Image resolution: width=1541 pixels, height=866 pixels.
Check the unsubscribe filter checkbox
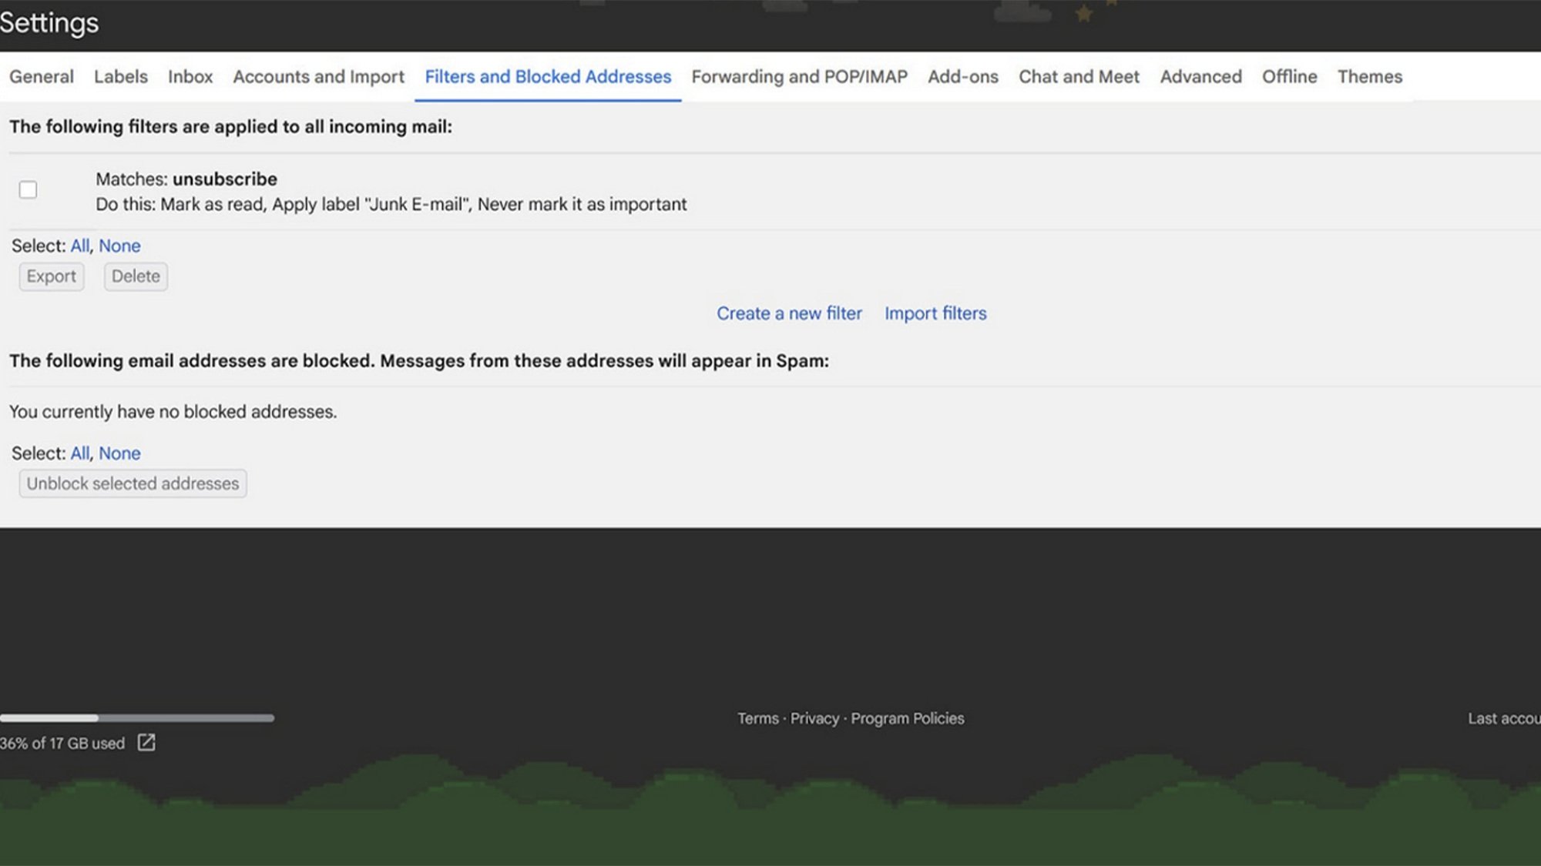pyautogui.click(x=28, y=189)
